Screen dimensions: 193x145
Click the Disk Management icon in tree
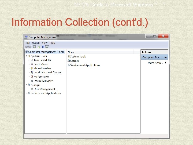tap(32, 89)
